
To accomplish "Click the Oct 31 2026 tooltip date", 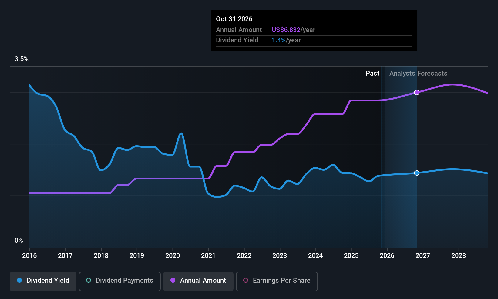I will pyautogui.click(x=234, y=19).
